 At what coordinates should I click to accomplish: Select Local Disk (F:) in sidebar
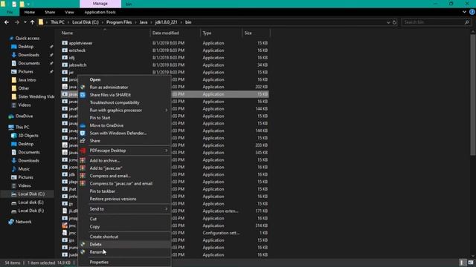click(31, 211)
